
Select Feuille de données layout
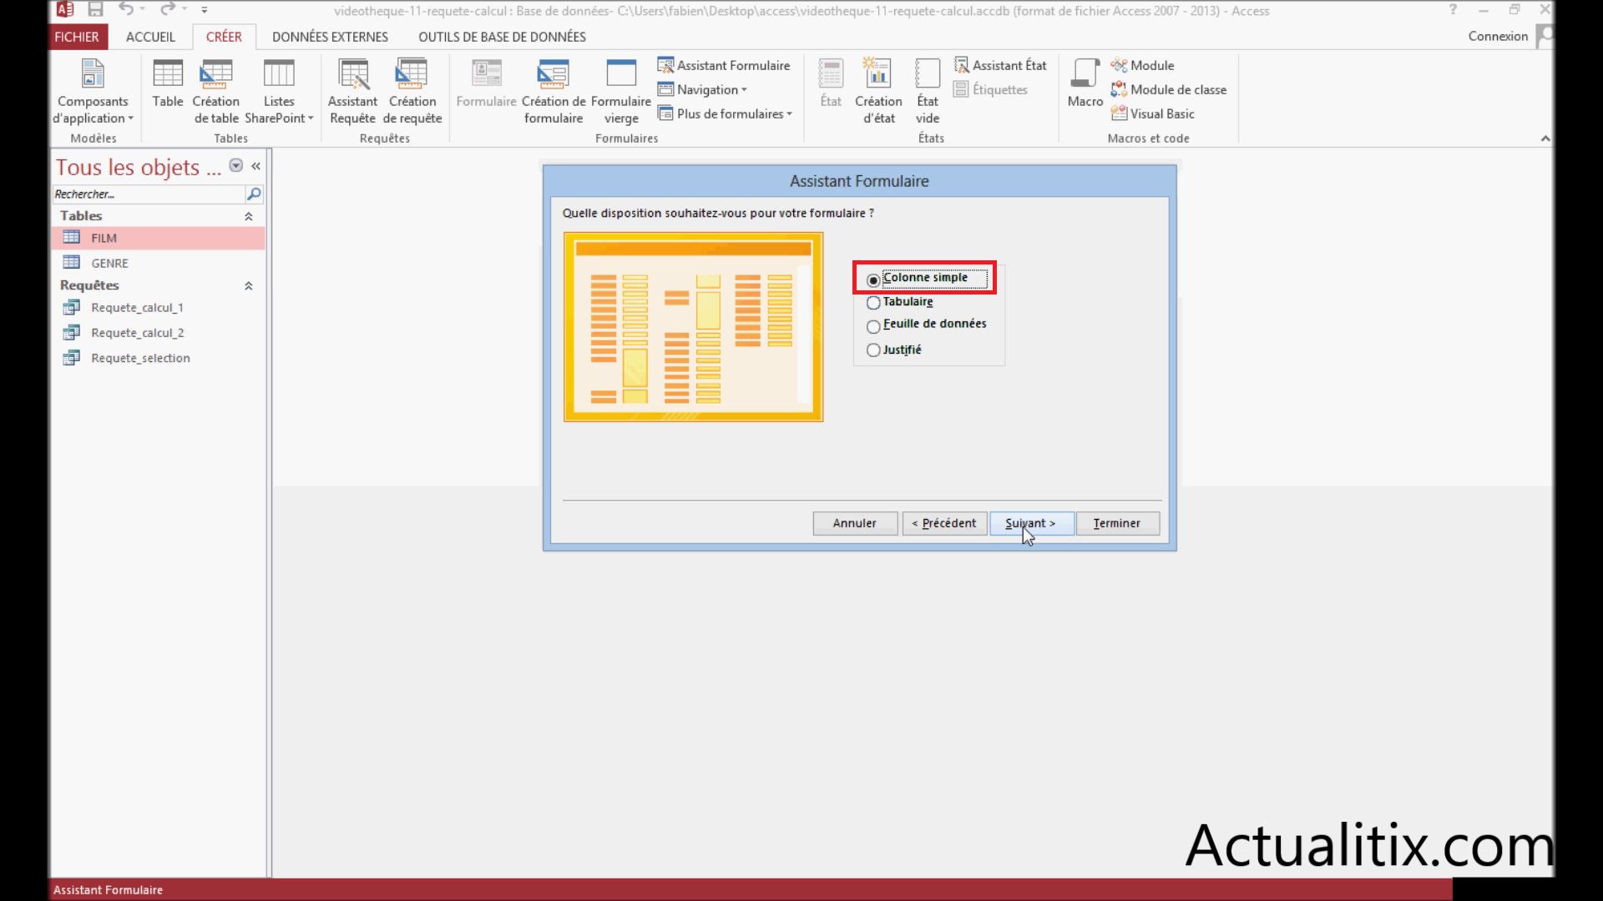(x=927, y=325)
